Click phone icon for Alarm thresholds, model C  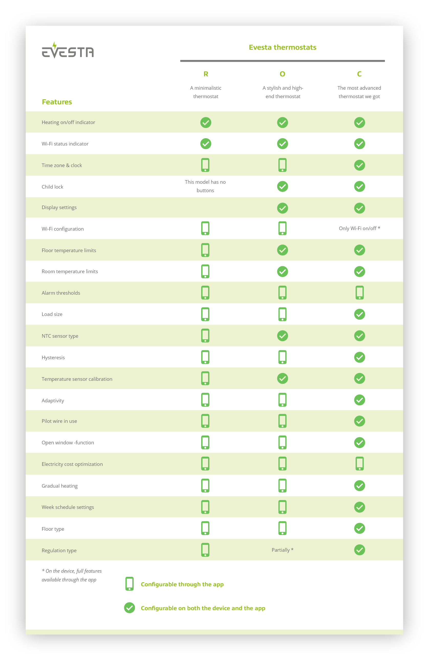(x=360, y=293)
